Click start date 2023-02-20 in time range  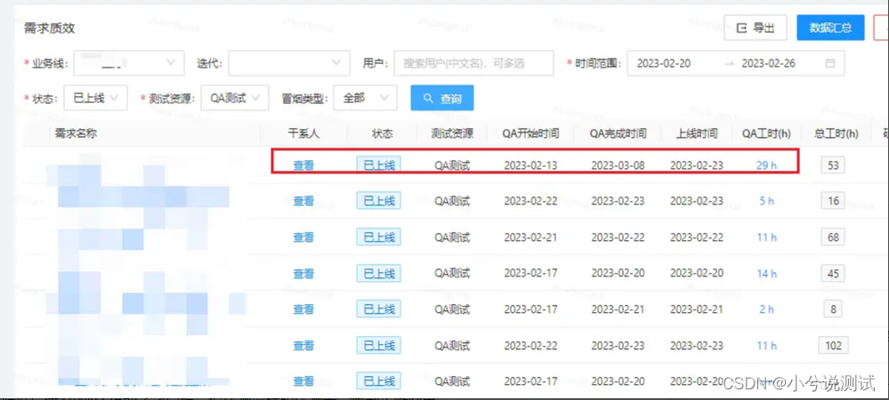(x=663, y=63)
